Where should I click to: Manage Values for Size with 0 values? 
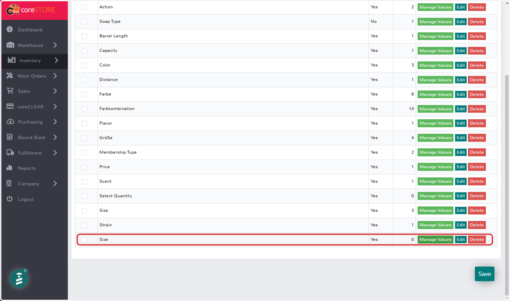(x=435, y=239)
